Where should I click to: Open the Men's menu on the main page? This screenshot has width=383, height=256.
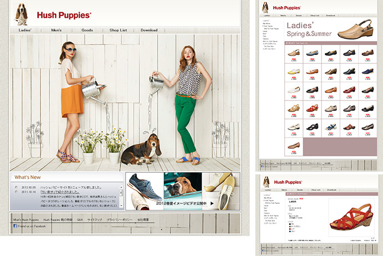pos(57,30)
